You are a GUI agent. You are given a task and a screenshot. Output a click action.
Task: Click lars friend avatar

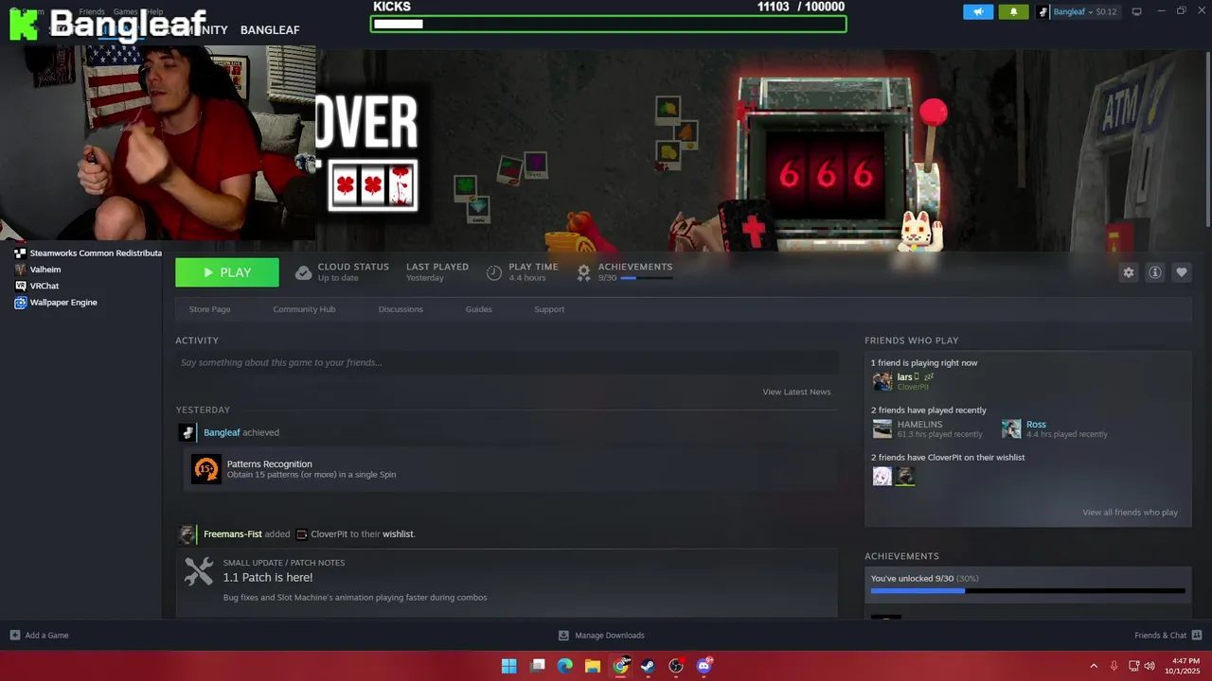pos(882,381)
